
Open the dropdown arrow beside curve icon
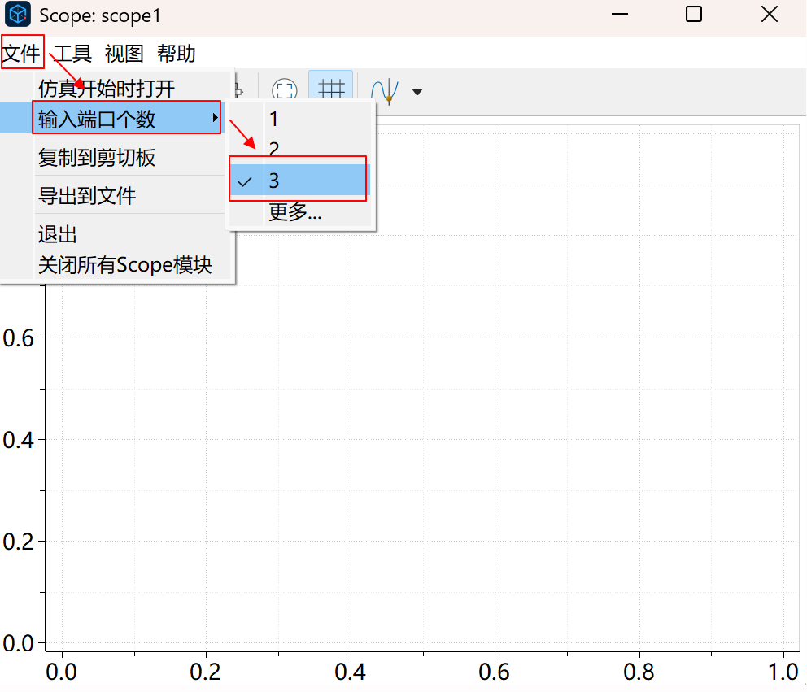[417, 91]
